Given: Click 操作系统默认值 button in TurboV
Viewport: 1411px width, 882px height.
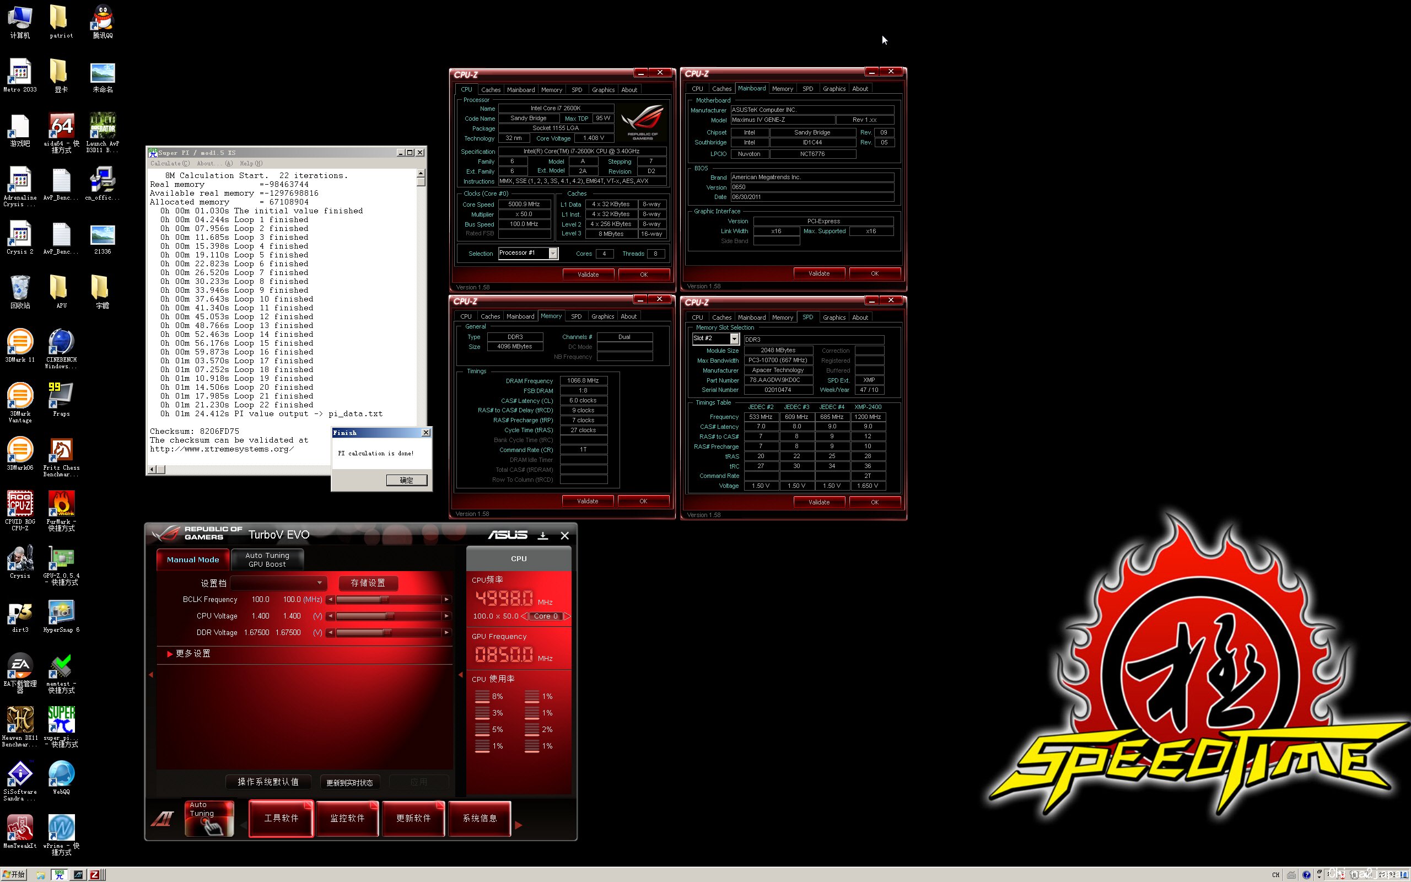Looking at the screenshot, I should pyautogui.click(x=268, y=782).
